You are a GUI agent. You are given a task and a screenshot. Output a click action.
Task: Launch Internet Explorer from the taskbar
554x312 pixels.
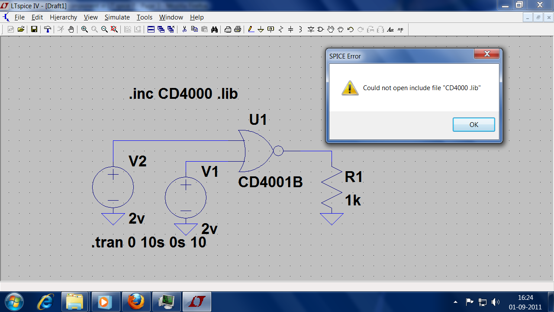pos(45,302)
